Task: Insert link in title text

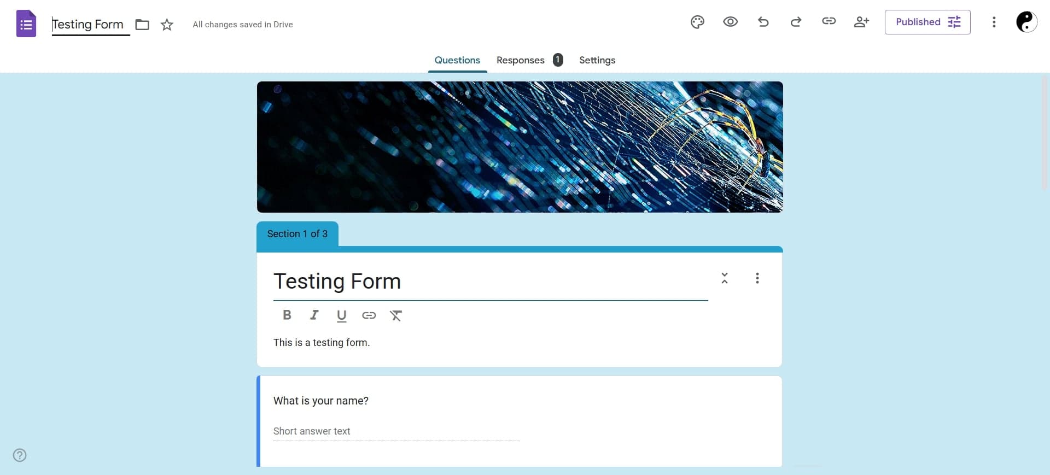Action: (x=369, y=315)
